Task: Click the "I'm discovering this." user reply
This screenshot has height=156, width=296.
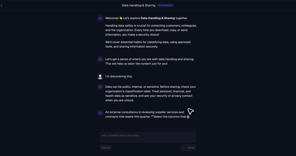Action: (119, 76)
